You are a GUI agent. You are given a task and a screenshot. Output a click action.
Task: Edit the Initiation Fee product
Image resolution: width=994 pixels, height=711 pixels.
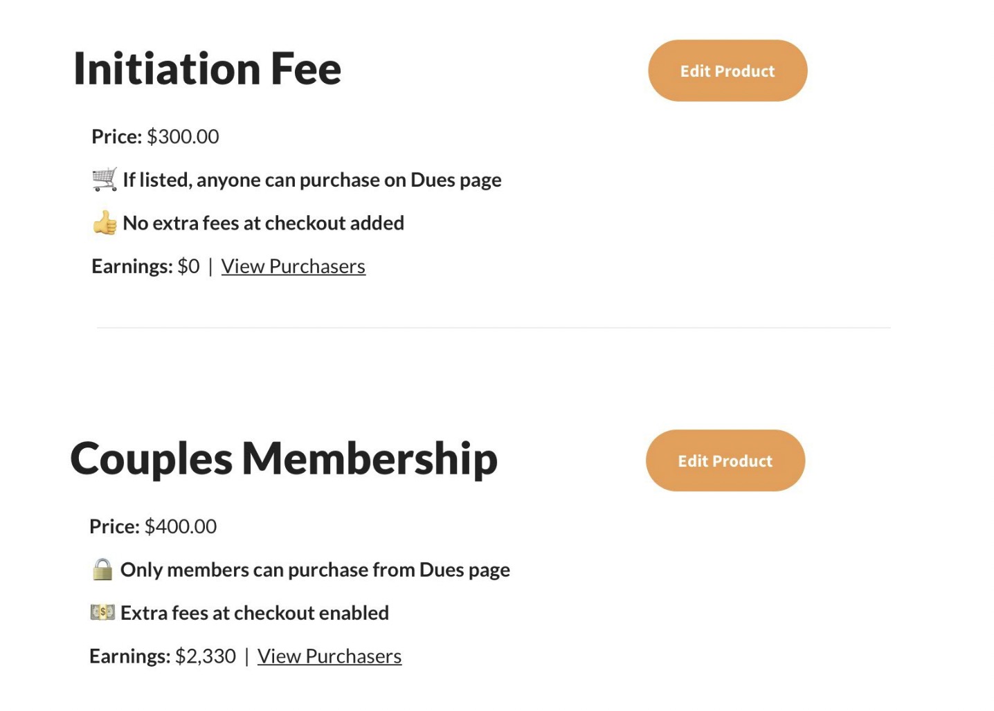727,71
